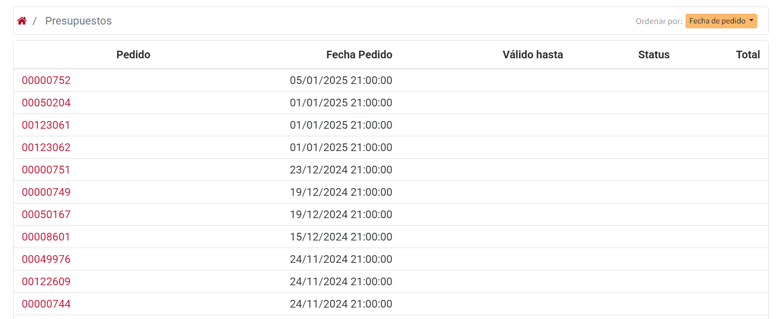Click the Total column header
This screenshot has width=777, height=319.
[x=748, y=55]
